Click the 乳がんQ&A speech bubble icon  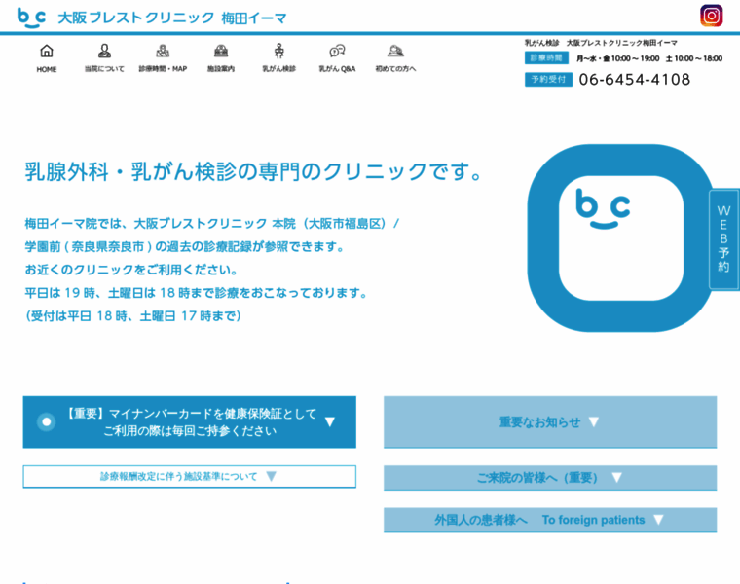(337, 51)
